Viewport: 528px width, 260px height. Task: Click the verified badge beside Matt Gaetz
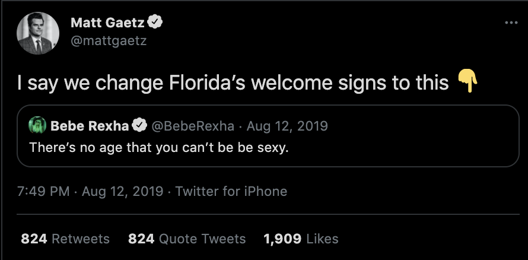(x=157, y=23)
